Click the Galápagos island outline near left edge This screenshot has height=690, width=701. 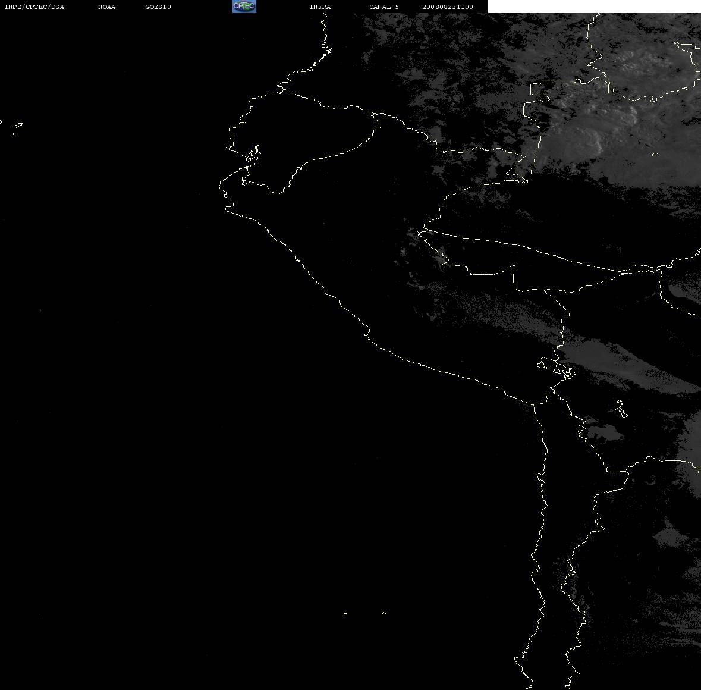(18, 125)
